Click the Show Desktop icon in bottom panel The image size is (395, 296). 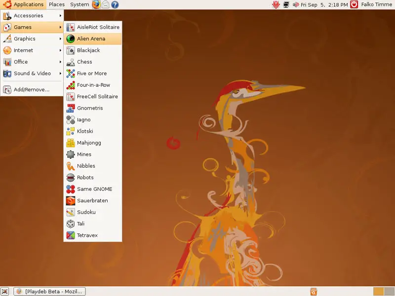pyautogui.click(x=5, y=292)
